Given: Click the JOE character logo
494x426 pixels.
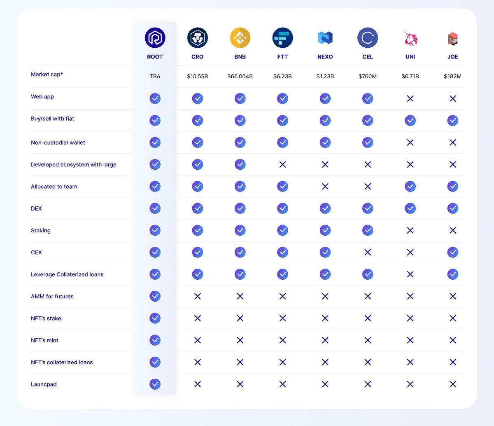Looking at the screenshot, I should click(x=453, y=38).
